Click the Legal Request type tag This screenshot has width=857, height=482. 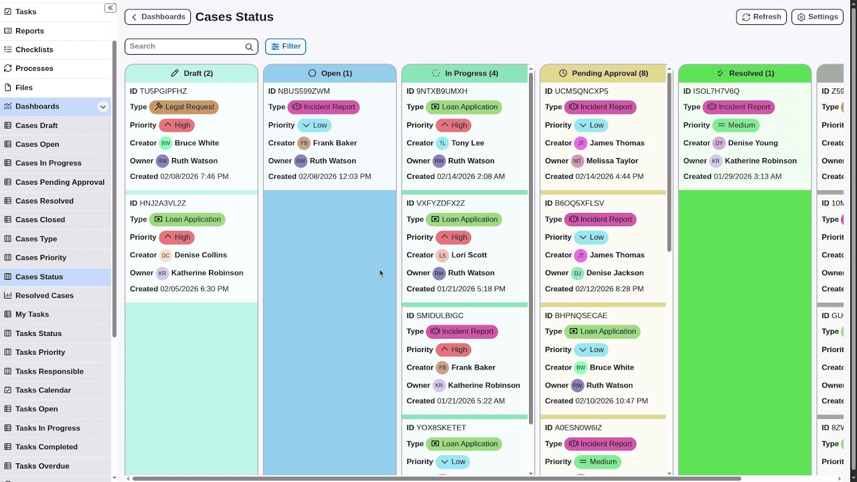(184, 107)
